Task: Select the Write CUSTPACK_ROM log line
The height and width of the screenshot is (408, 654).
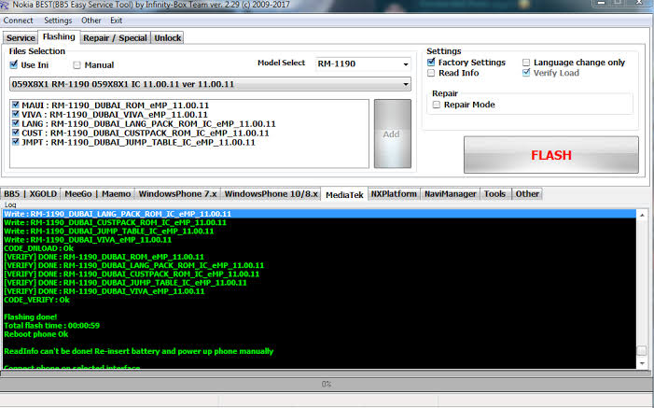Action: point(115,222)
